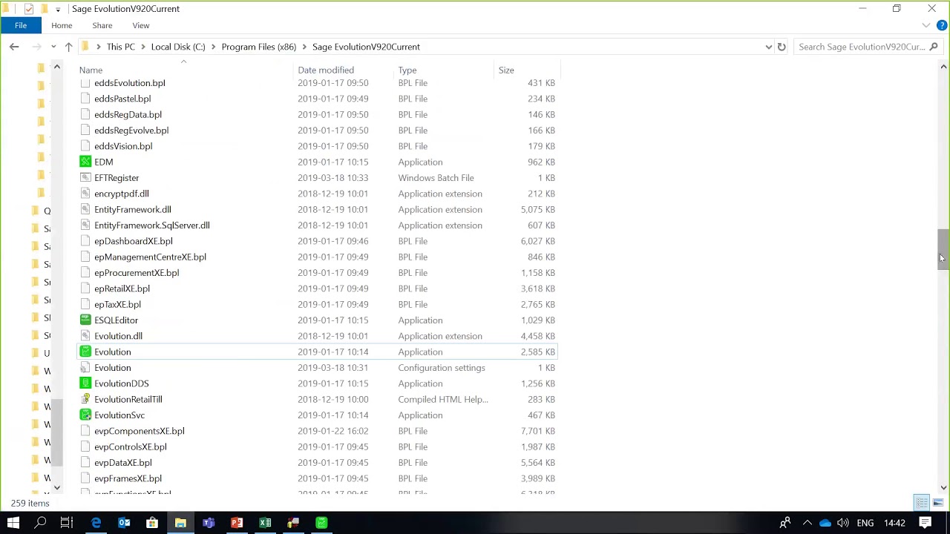Open PowerPoint from the taskbar
The width and height of the screenshot is (950, 534).
click(237, 523)
